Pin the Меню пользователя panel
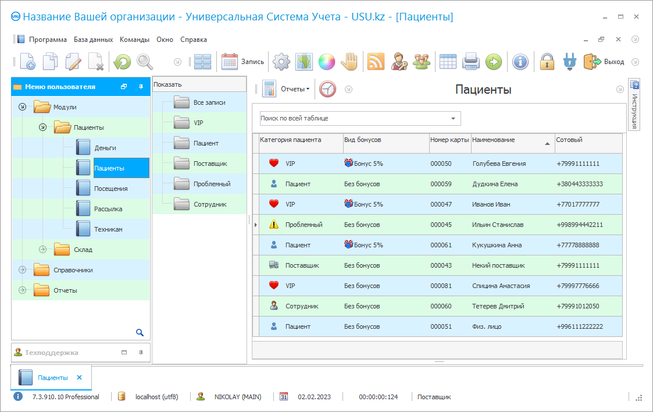Viewport: 653px width, 412px height. 141,87
